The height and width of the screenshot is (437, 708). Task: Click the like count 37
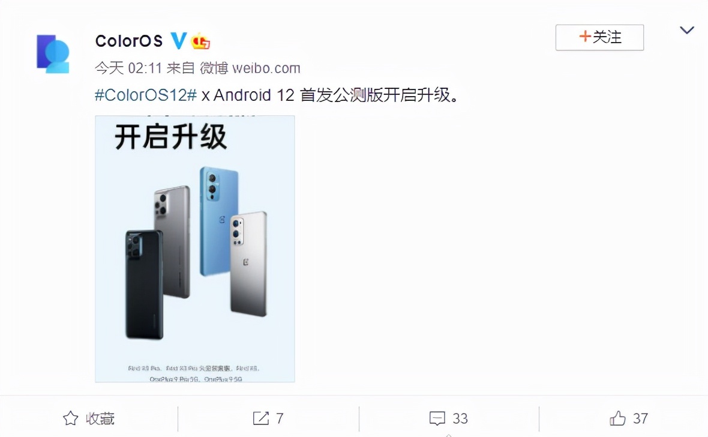coord(640,418)
